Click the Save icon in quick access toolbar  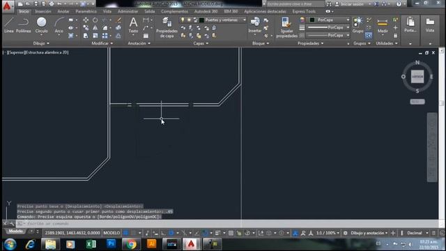coord(36,4)
